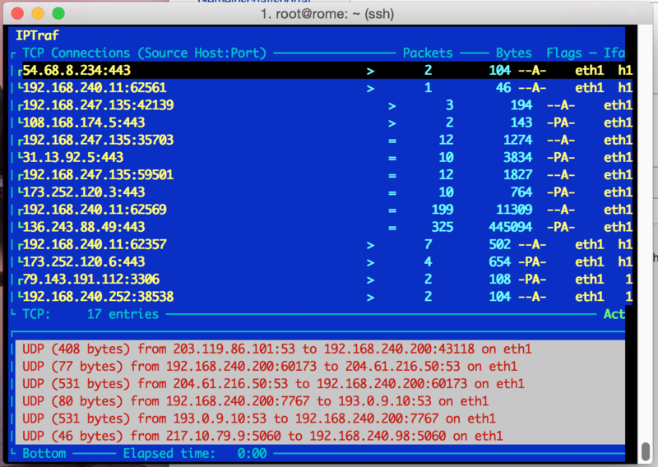Click the UDP 408 bytes log line from 203.119.86.101
Image resolution: width=658 pixels, height=467 pixels.
click(276, 349)
